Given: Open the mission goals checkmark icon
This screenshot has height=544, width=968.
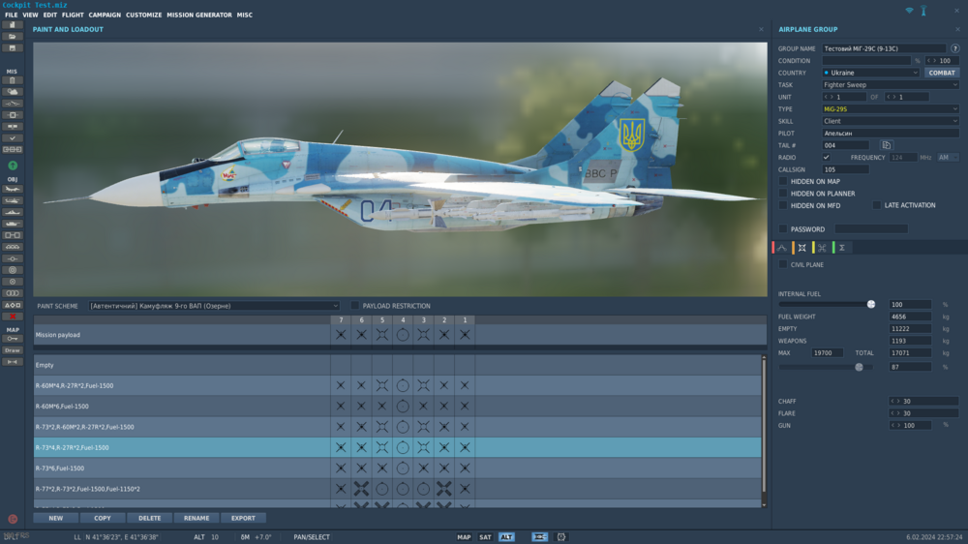Looking at the screenshot, I should [13, 138].
